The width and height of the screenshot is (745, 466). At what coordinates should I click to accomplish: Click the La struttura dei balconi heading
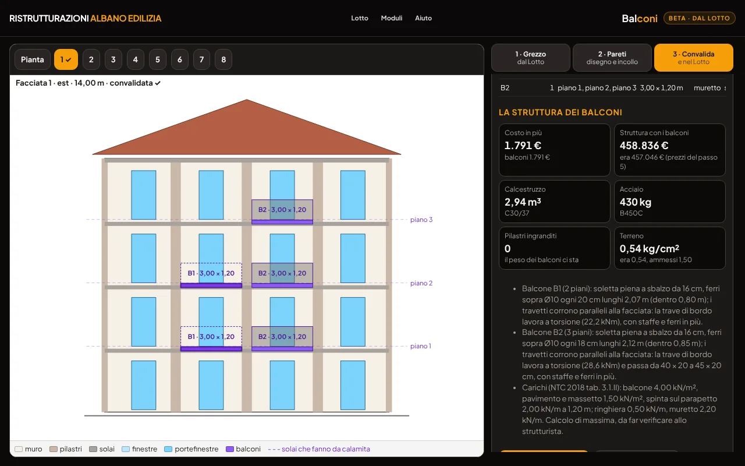[x=560, y=112]
